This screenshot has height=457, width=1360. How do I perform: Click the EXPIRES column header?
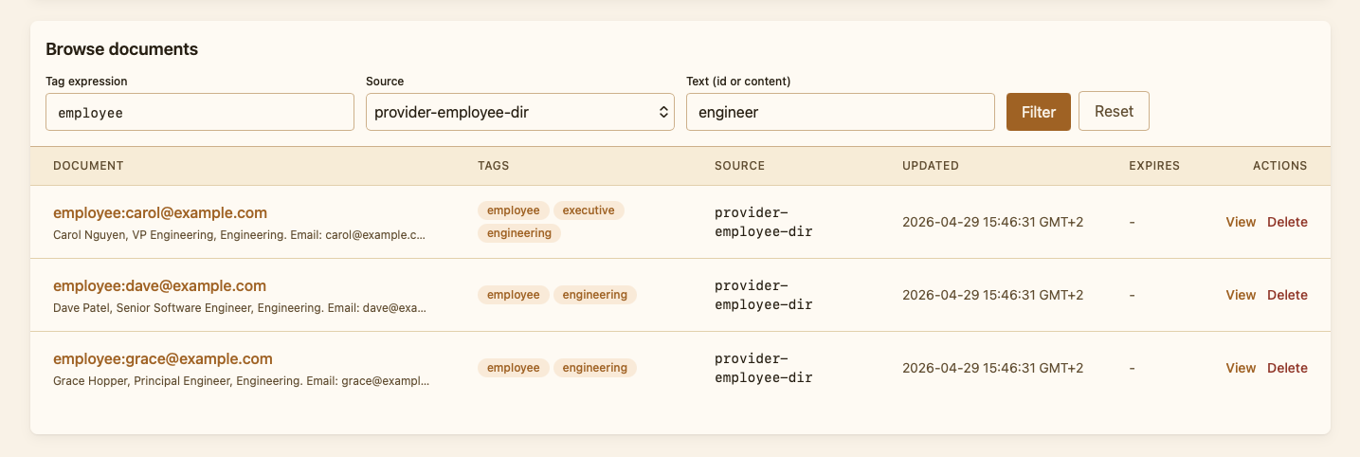(x=1154, y=166)
